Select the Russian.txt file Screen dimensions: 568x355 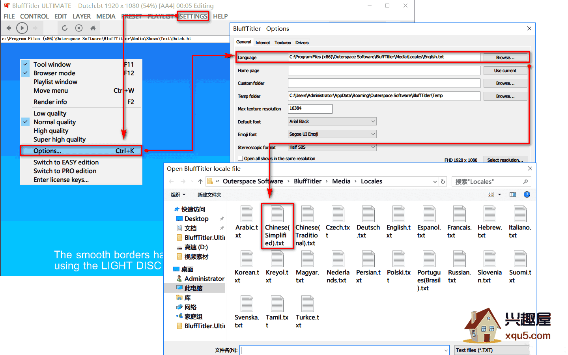tap(459, 267)
